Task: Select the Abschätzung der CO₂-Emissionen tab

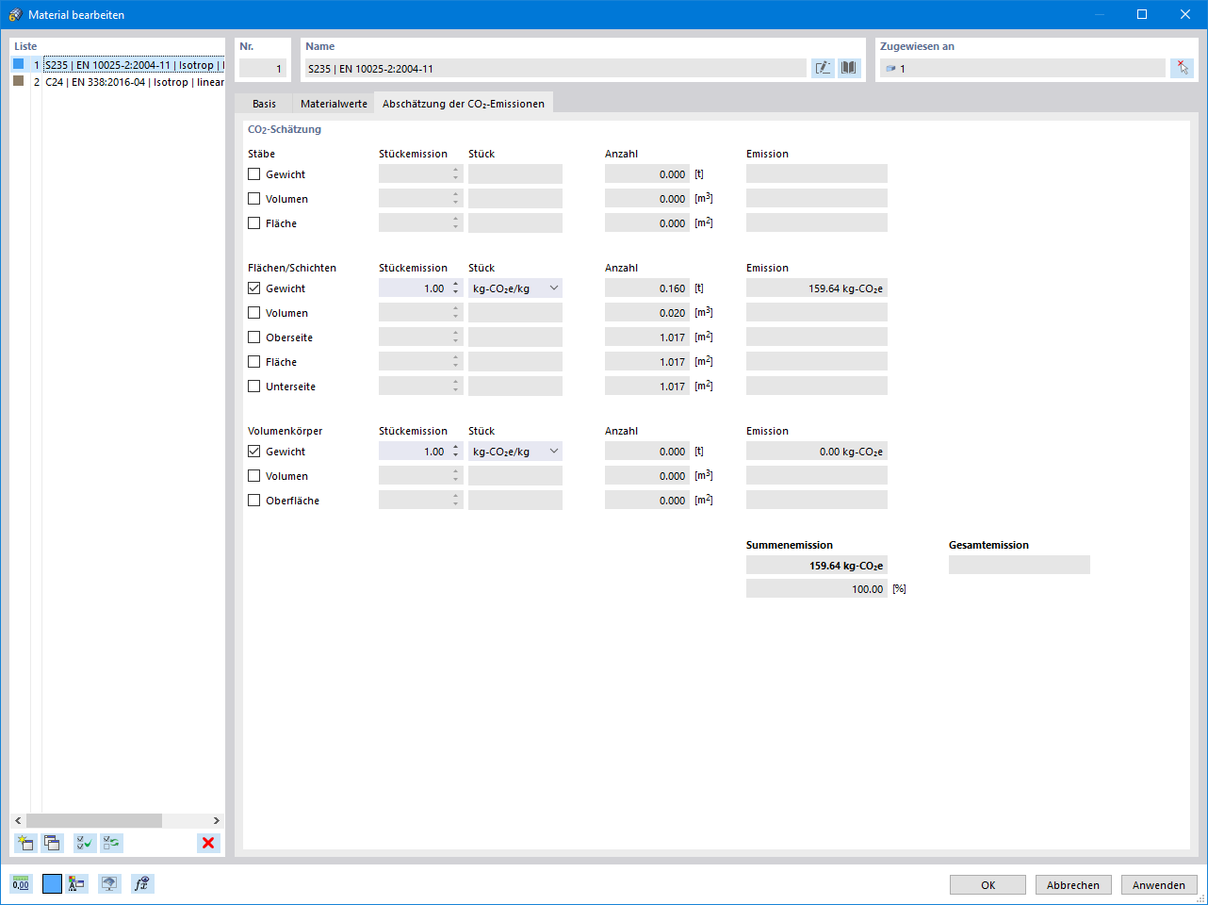Action: 464,104
